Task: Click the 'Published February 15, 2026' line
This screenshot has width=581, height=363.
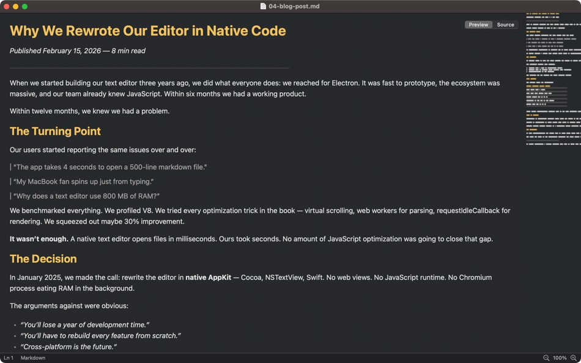Action: pos(78,51)
